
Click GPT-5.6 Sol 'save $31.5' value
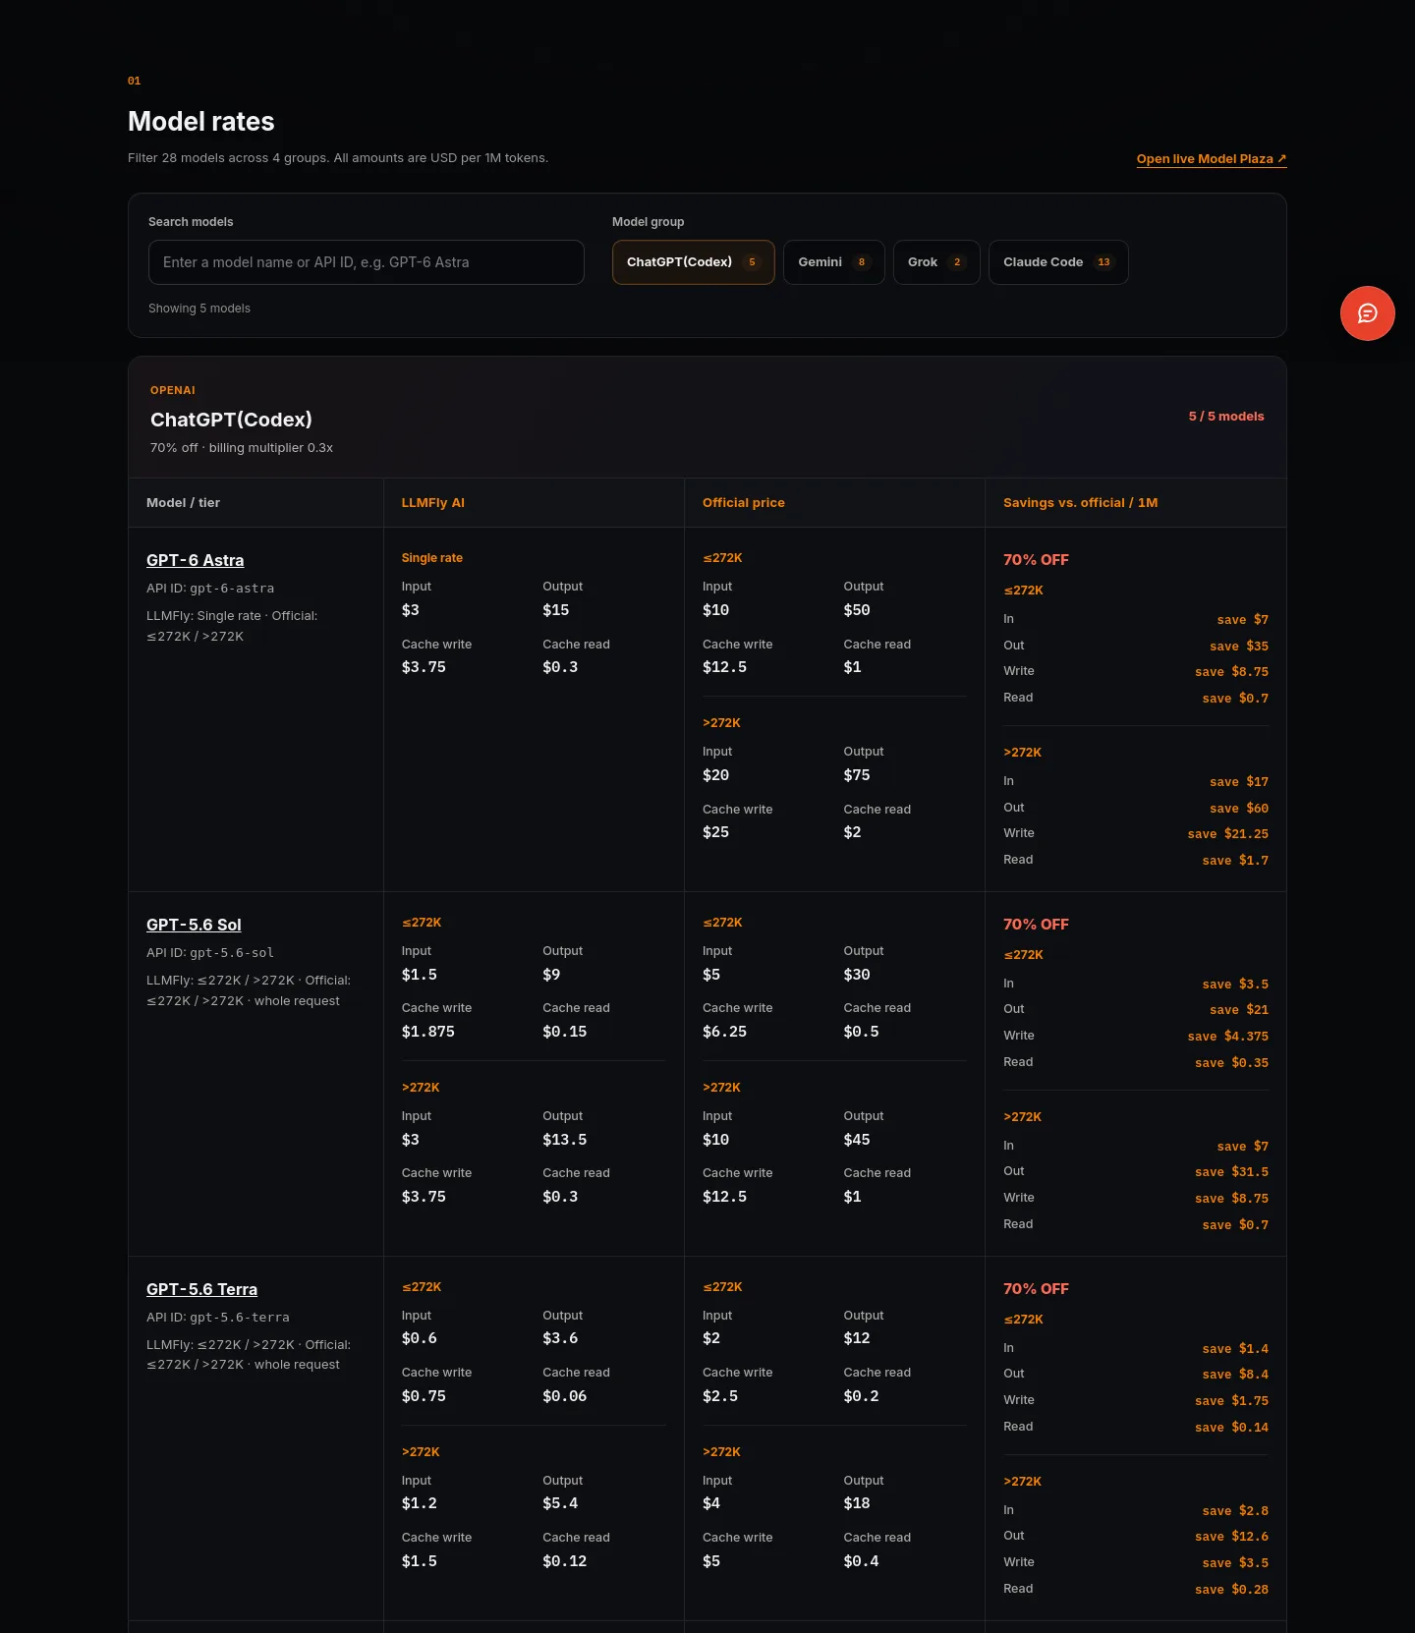click(1231, 1172)
